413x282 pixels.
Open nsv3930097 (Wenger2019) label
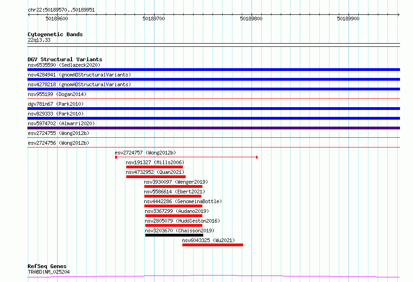pos(176,182)
